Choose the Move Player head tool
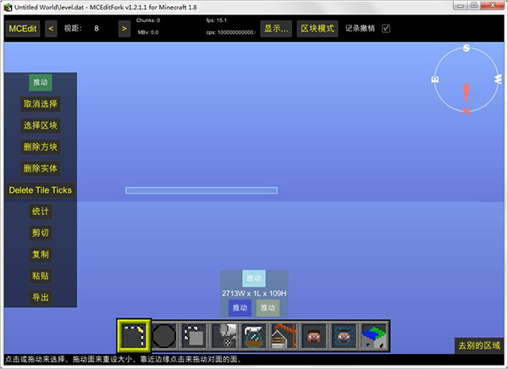The width and height of the screenshot is (508, 369). [314, 336]
